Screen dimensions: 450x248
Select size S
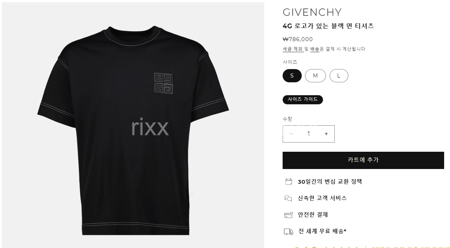tap(292, 76)
